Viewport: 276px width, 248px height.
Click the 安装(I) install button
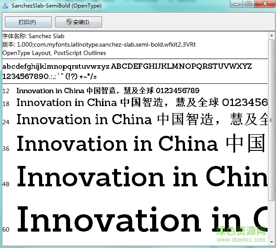click(x=79, y=22)
